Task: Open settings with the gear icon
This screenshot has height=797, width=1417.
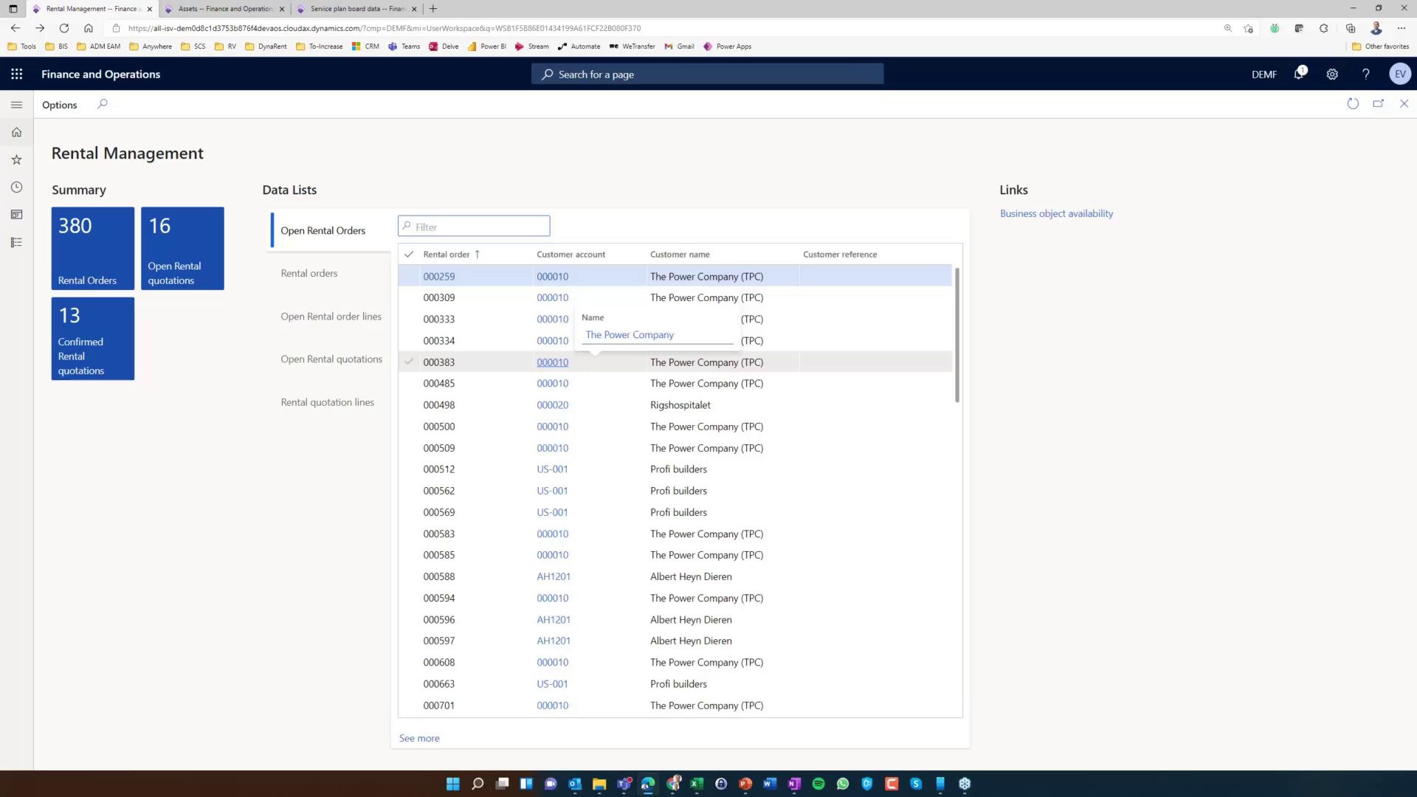Action: 1331,74
